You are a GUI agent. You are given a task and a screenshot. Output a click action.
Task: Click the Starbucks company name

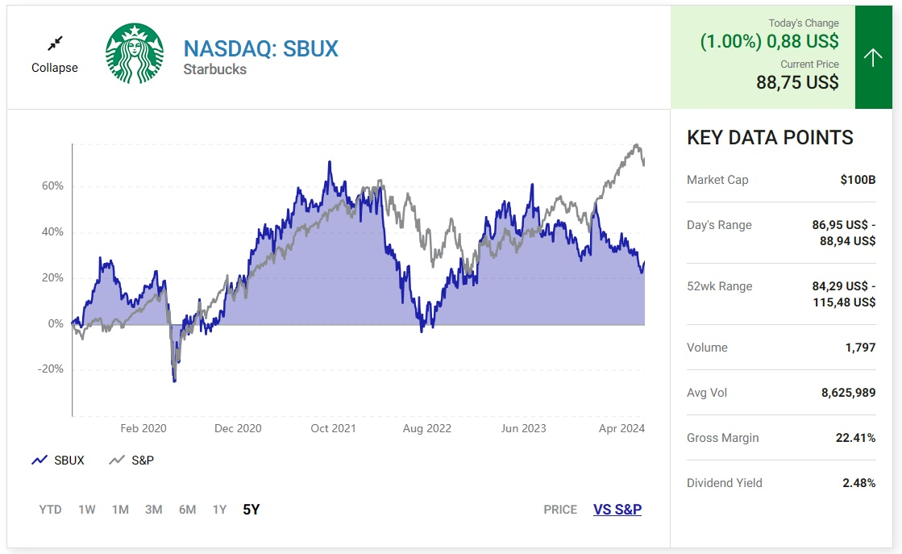[x=214, y=69]
